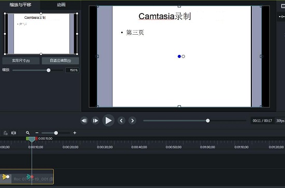
Task: Click the timeline magnifier search icon
Action: (27, 133)
